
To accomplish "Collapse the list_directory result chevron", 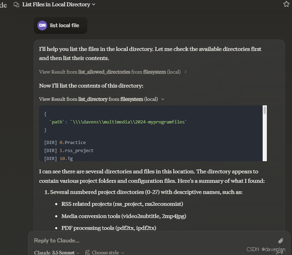I will tap(163, 99).
